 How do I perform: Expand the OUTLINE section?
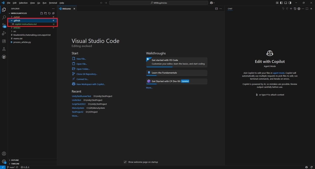33,160
